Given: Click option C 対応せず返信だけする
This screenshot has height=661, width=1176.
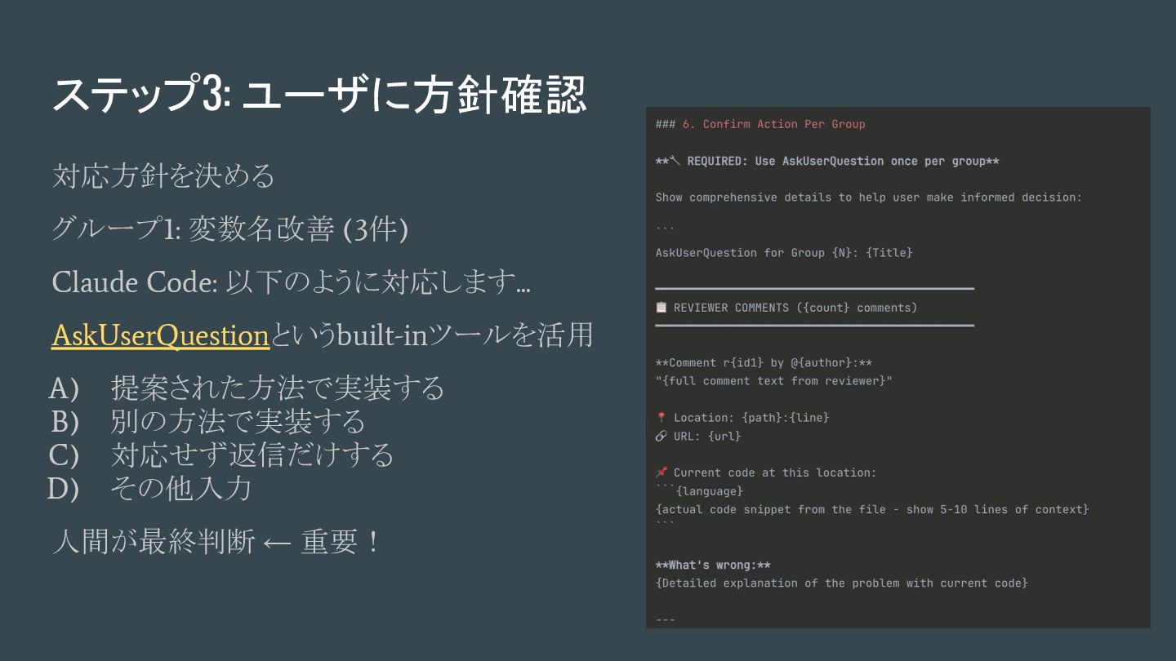Looking at the screenshot, I should (221, 455).
